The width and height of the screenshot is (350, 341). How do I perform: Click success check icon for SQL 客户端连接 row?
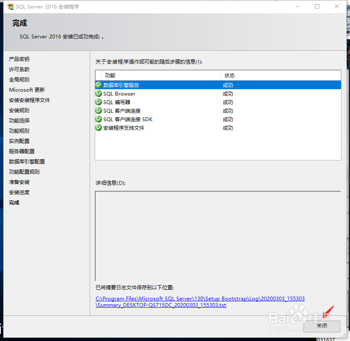point(99,111)
